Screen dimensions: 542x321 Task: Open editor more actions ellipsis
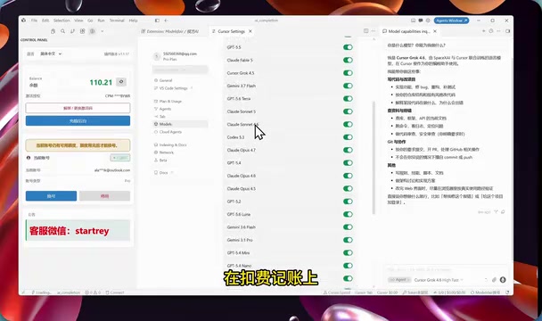click(x=374, y=31)
